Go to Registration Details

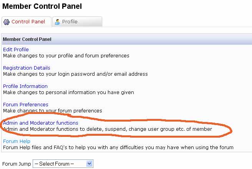click(27, 68)
